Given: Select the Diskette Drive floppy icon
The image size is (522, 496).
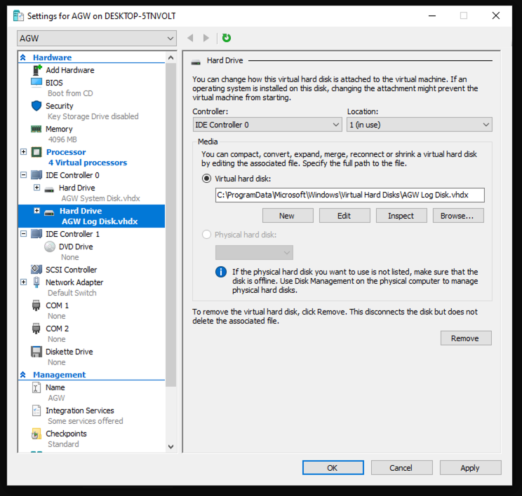Looking at the screenshot, I should [x=37, y=352].
